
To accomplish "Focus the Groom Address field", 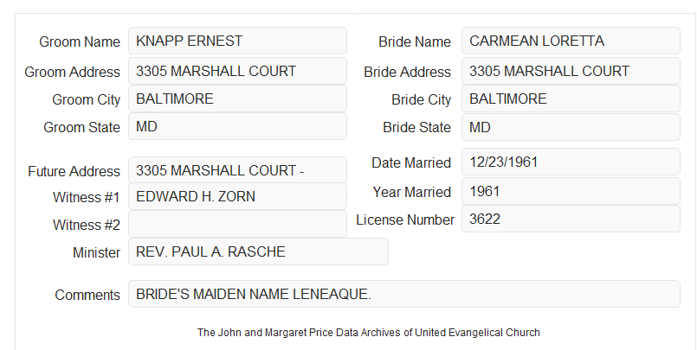I will click(x=237, y=71).
